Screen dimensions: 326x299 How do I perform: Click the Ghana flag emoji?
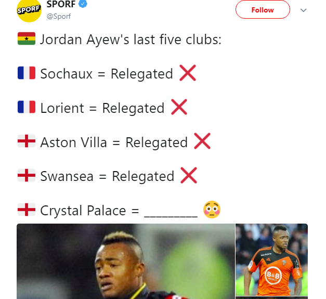(26, 40)
